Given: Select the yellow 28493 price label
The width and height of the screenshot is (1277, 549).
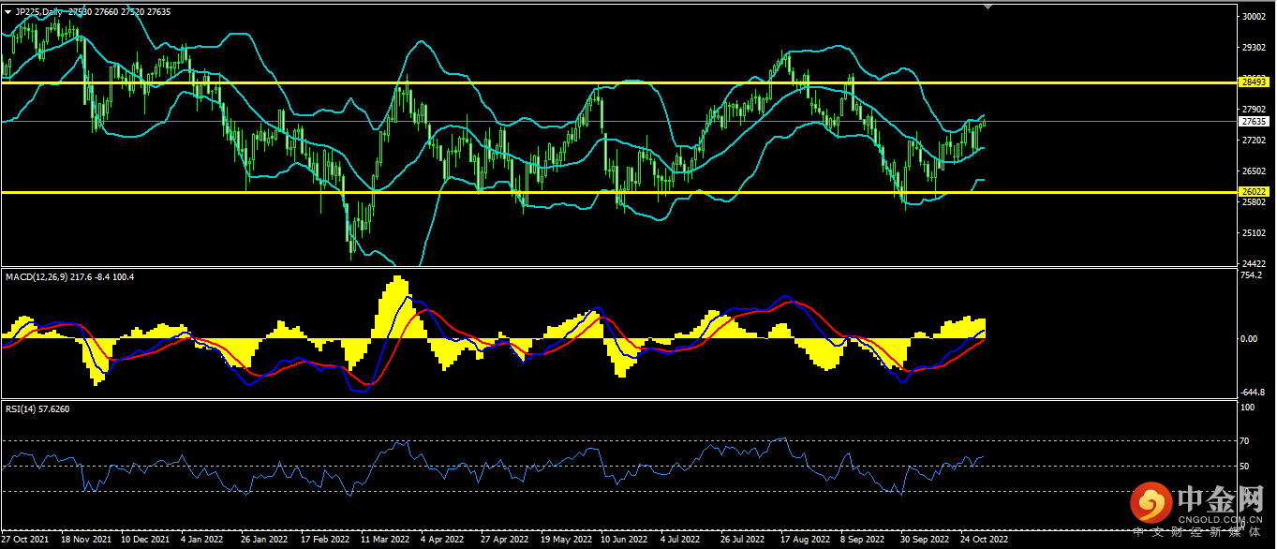Looking at the screenshot, I should click(1254, 82).
